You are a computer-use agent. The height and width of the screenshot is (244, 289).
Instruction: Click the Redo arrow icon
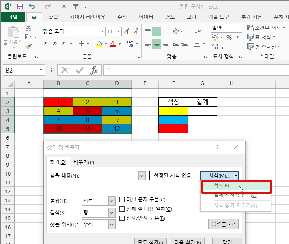pos(48,6)
